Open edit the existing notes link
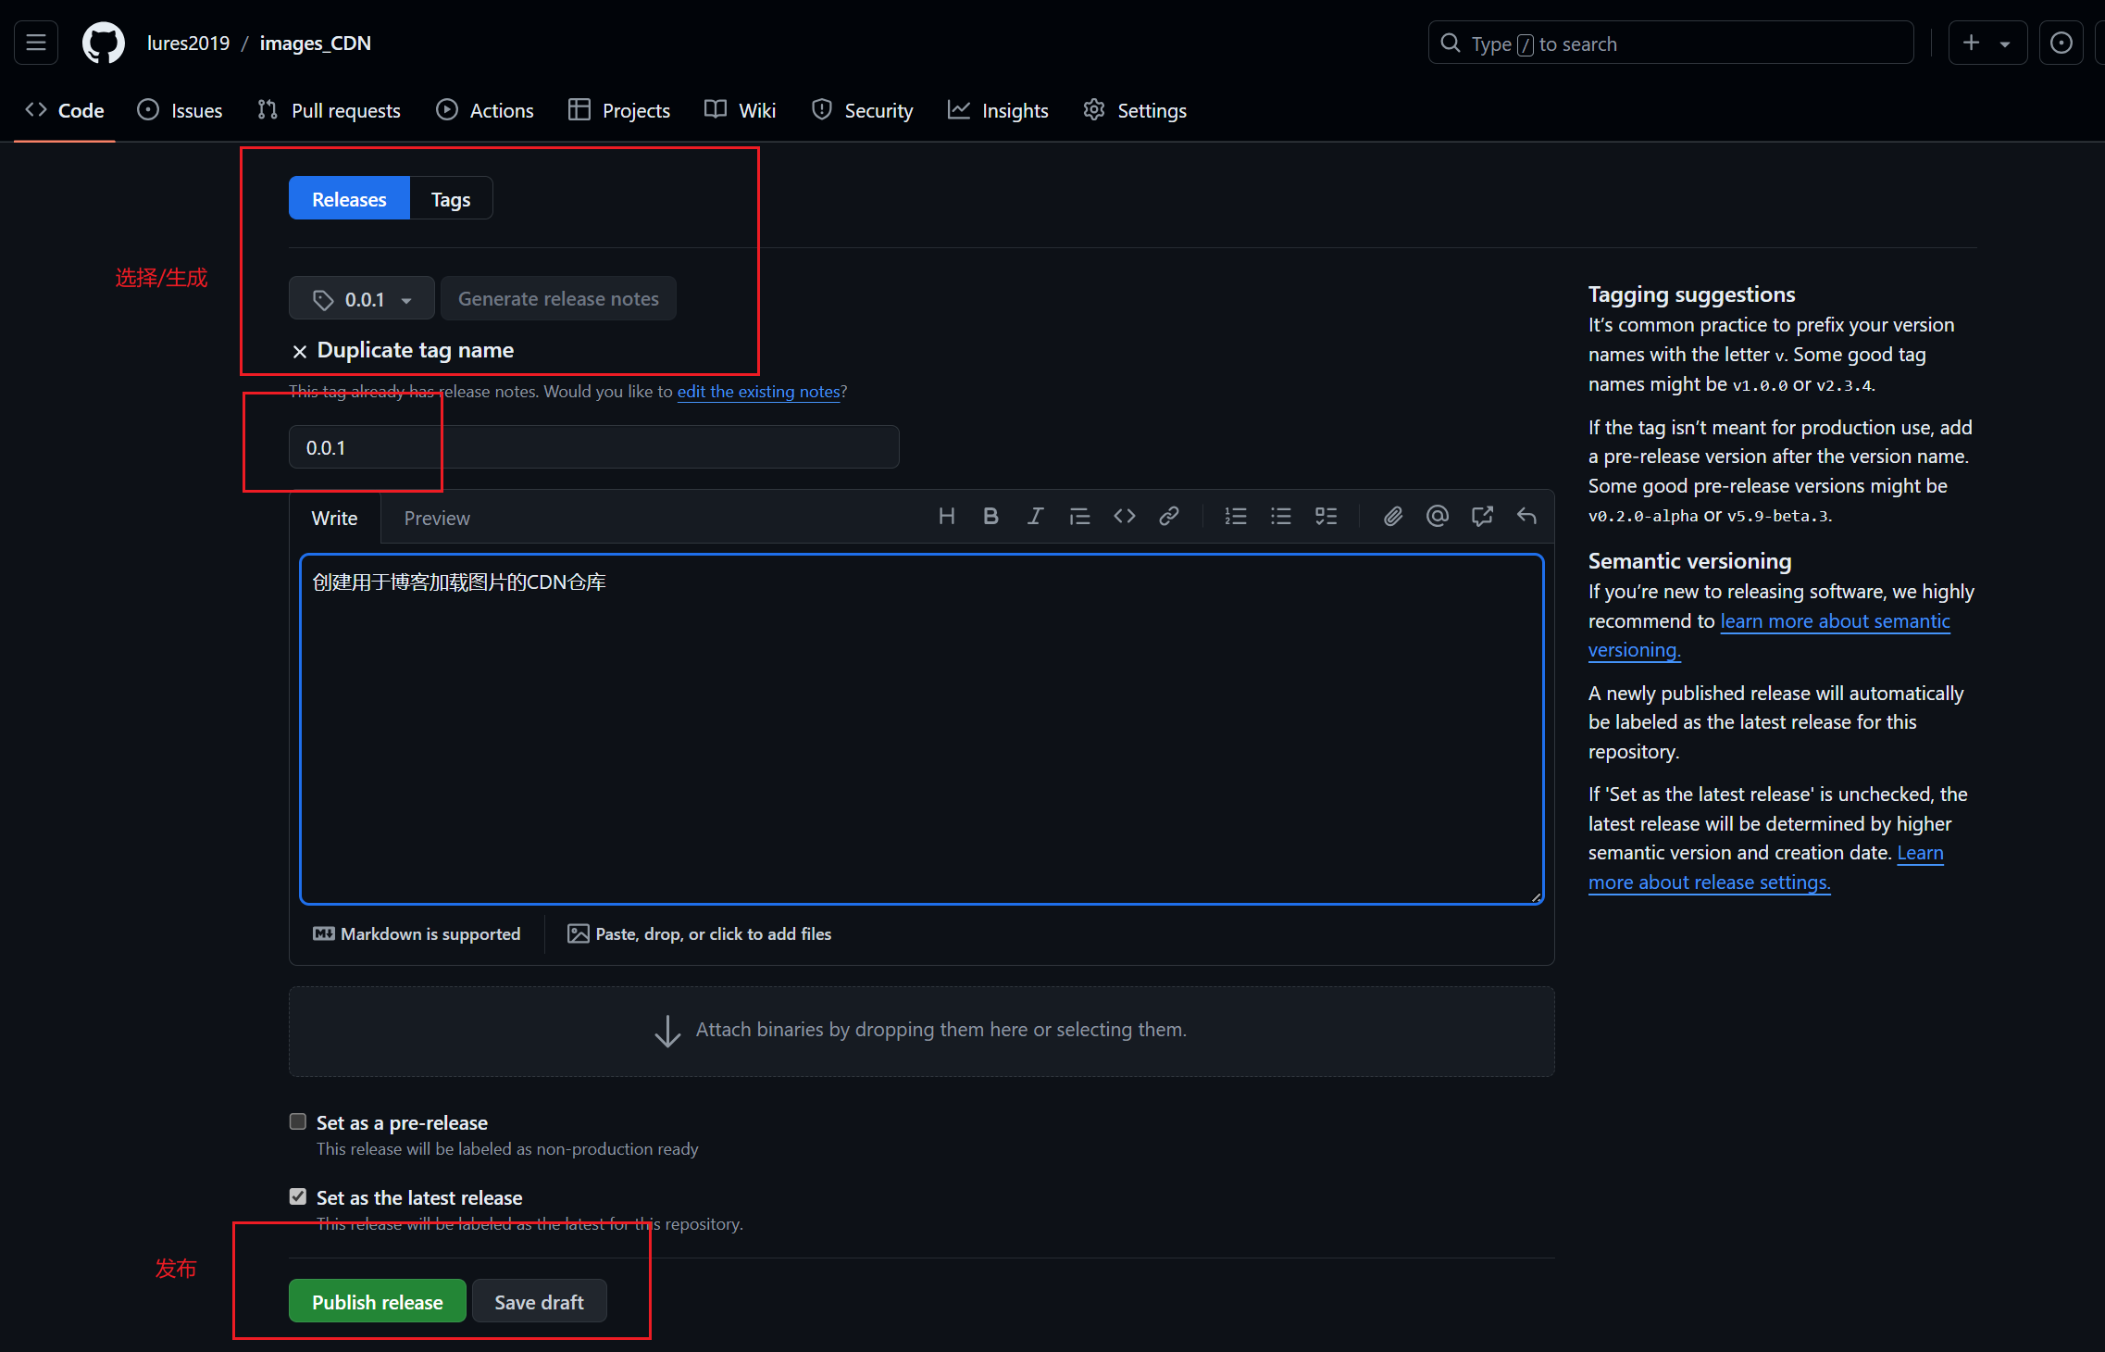This screenshot has width=2105, height=1352. [758, 392]
